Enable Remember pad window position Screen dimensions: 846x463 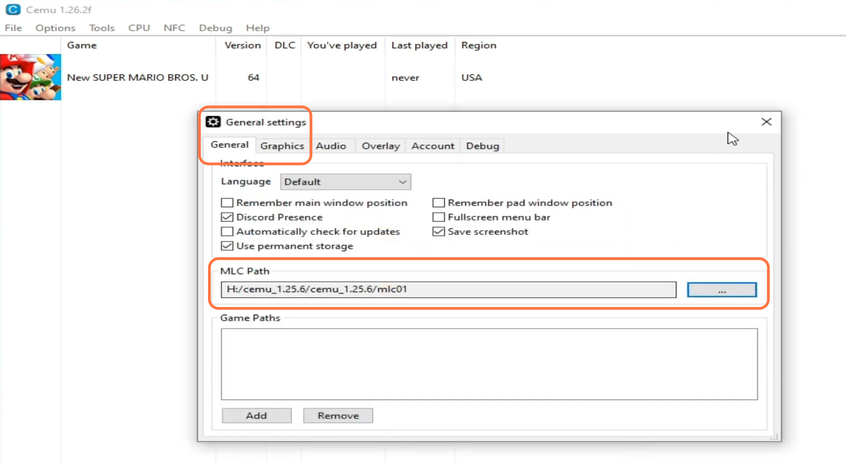(x=439, y=203)
